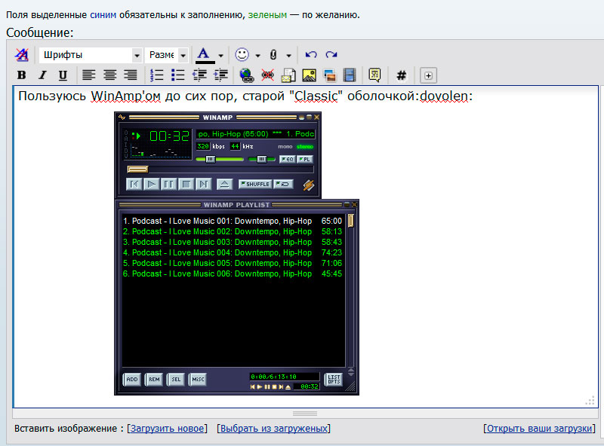The width and height of the screenshot is (604, 446).
Task: Open the playlist LIST OPTS button
Action: (x=334, y=380)
